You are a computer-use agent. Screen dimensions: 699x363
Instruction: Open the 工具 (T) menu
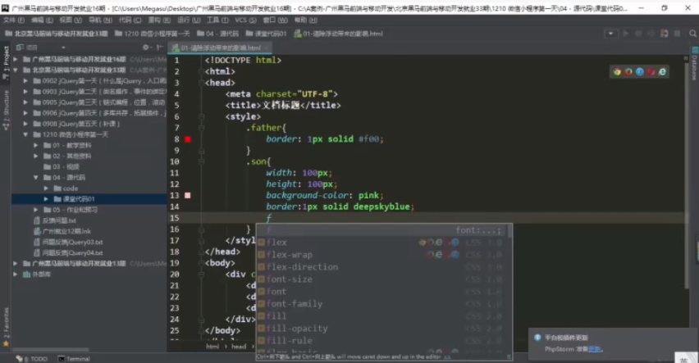click(217, 20)
